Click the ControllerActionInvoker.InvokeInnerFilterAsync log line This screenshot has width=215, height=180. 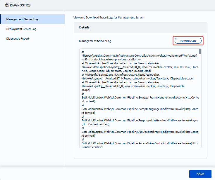point(140,55)
